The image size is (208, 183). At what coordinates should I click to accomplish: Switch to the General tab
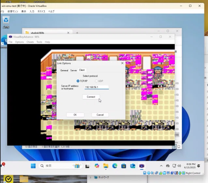coord(64,70)
